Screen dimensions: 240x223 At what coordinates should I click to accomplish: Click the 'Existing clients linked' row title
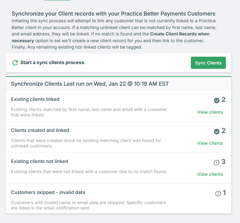point(35,99)
